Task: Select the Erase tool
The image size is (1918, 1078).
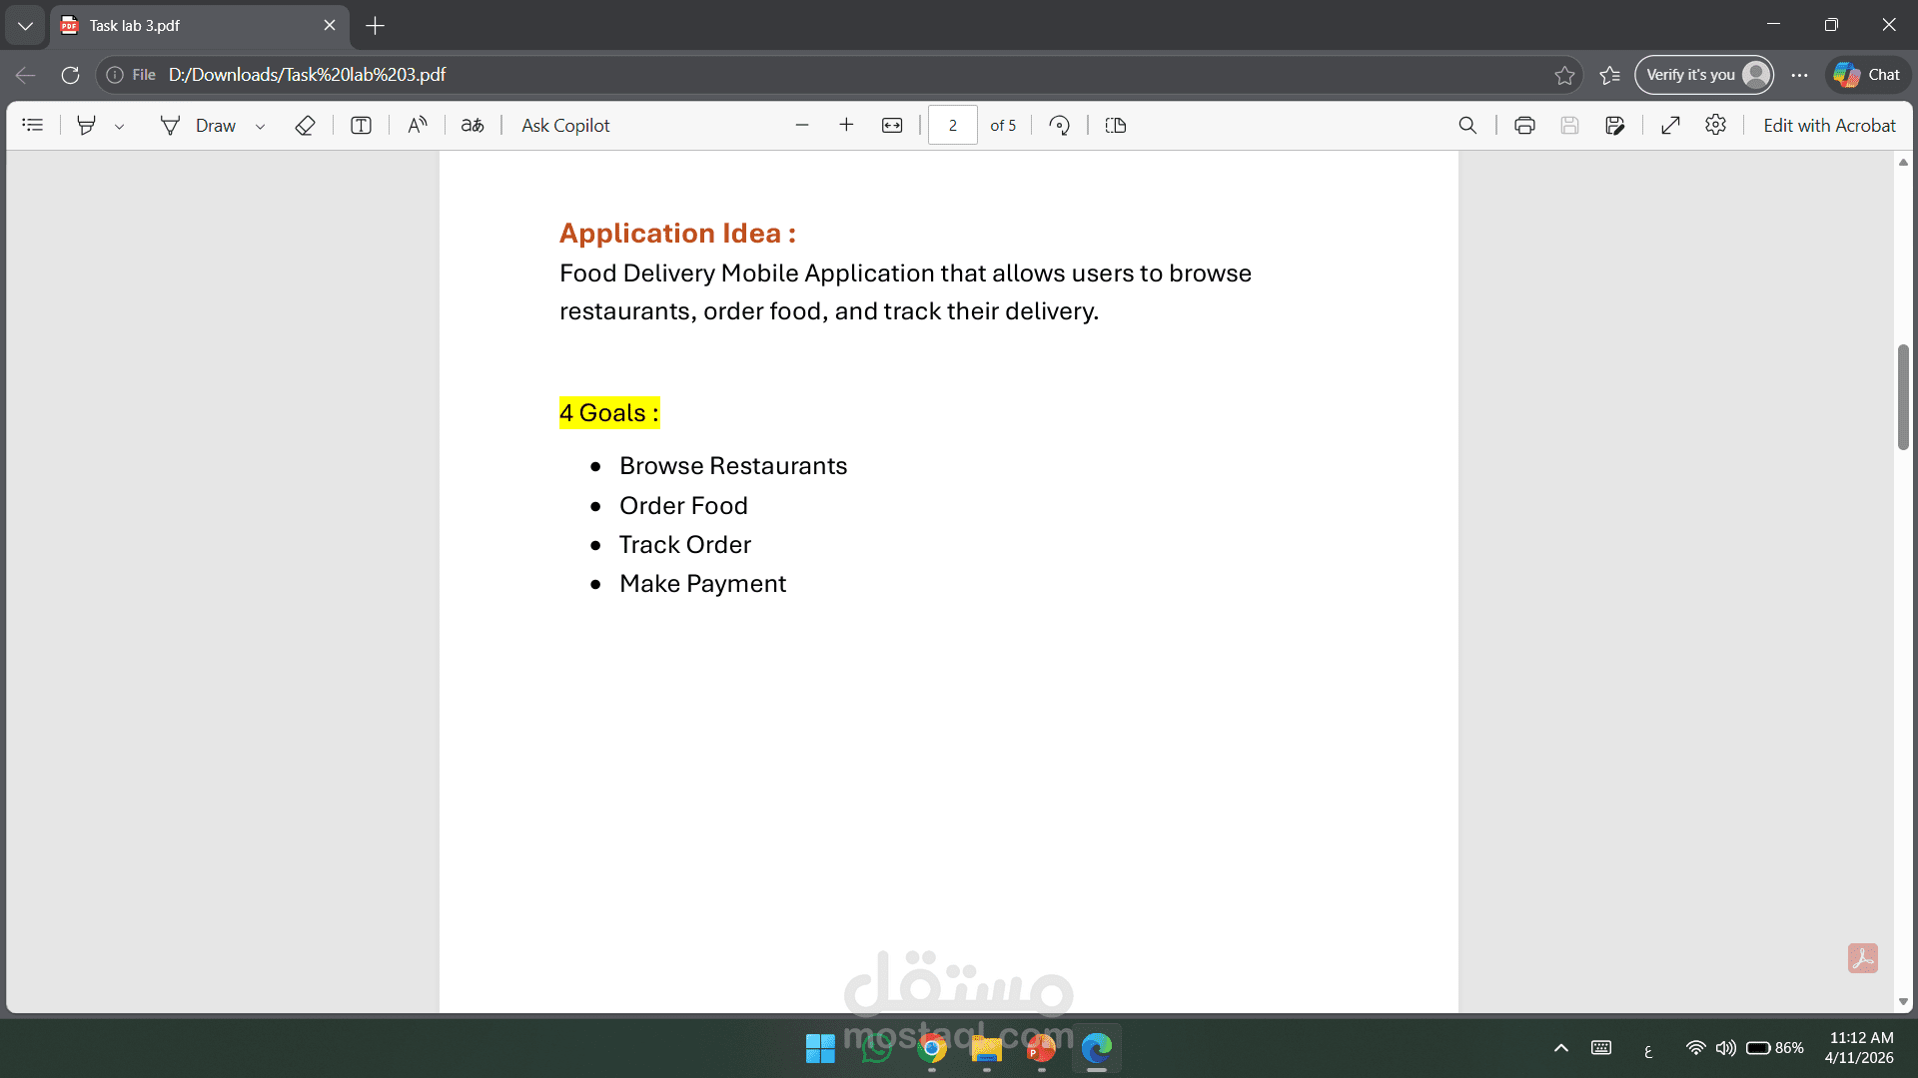Action: 305,126
